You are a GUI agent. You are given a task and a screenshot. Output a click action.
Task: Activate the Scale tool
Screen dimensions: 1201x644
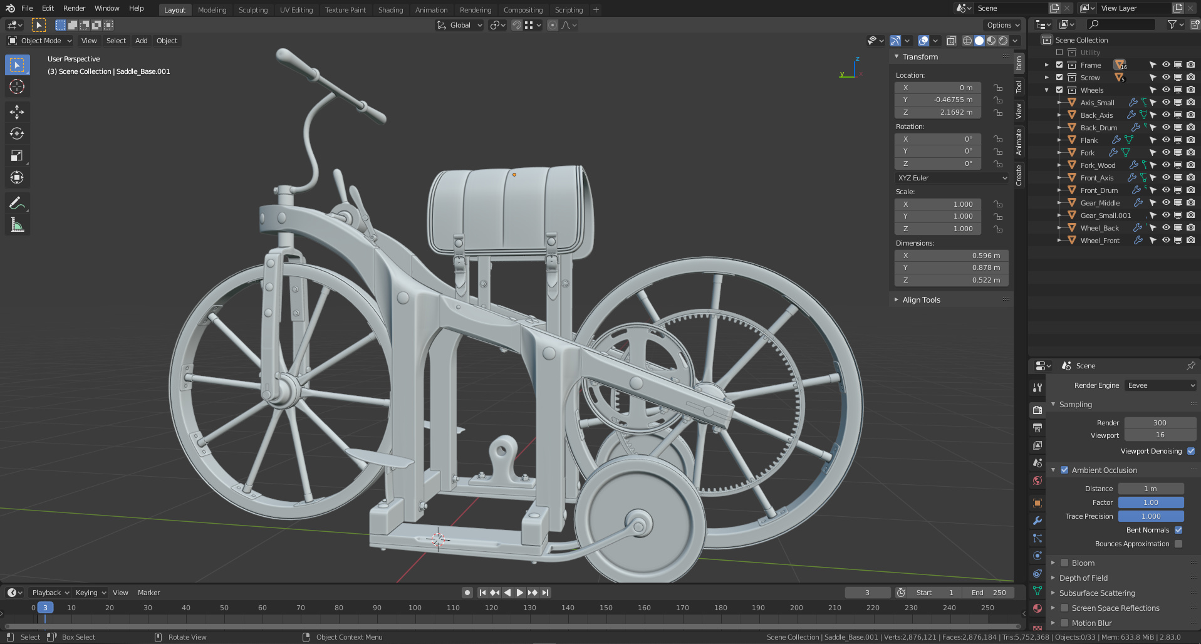click(17, 156)
